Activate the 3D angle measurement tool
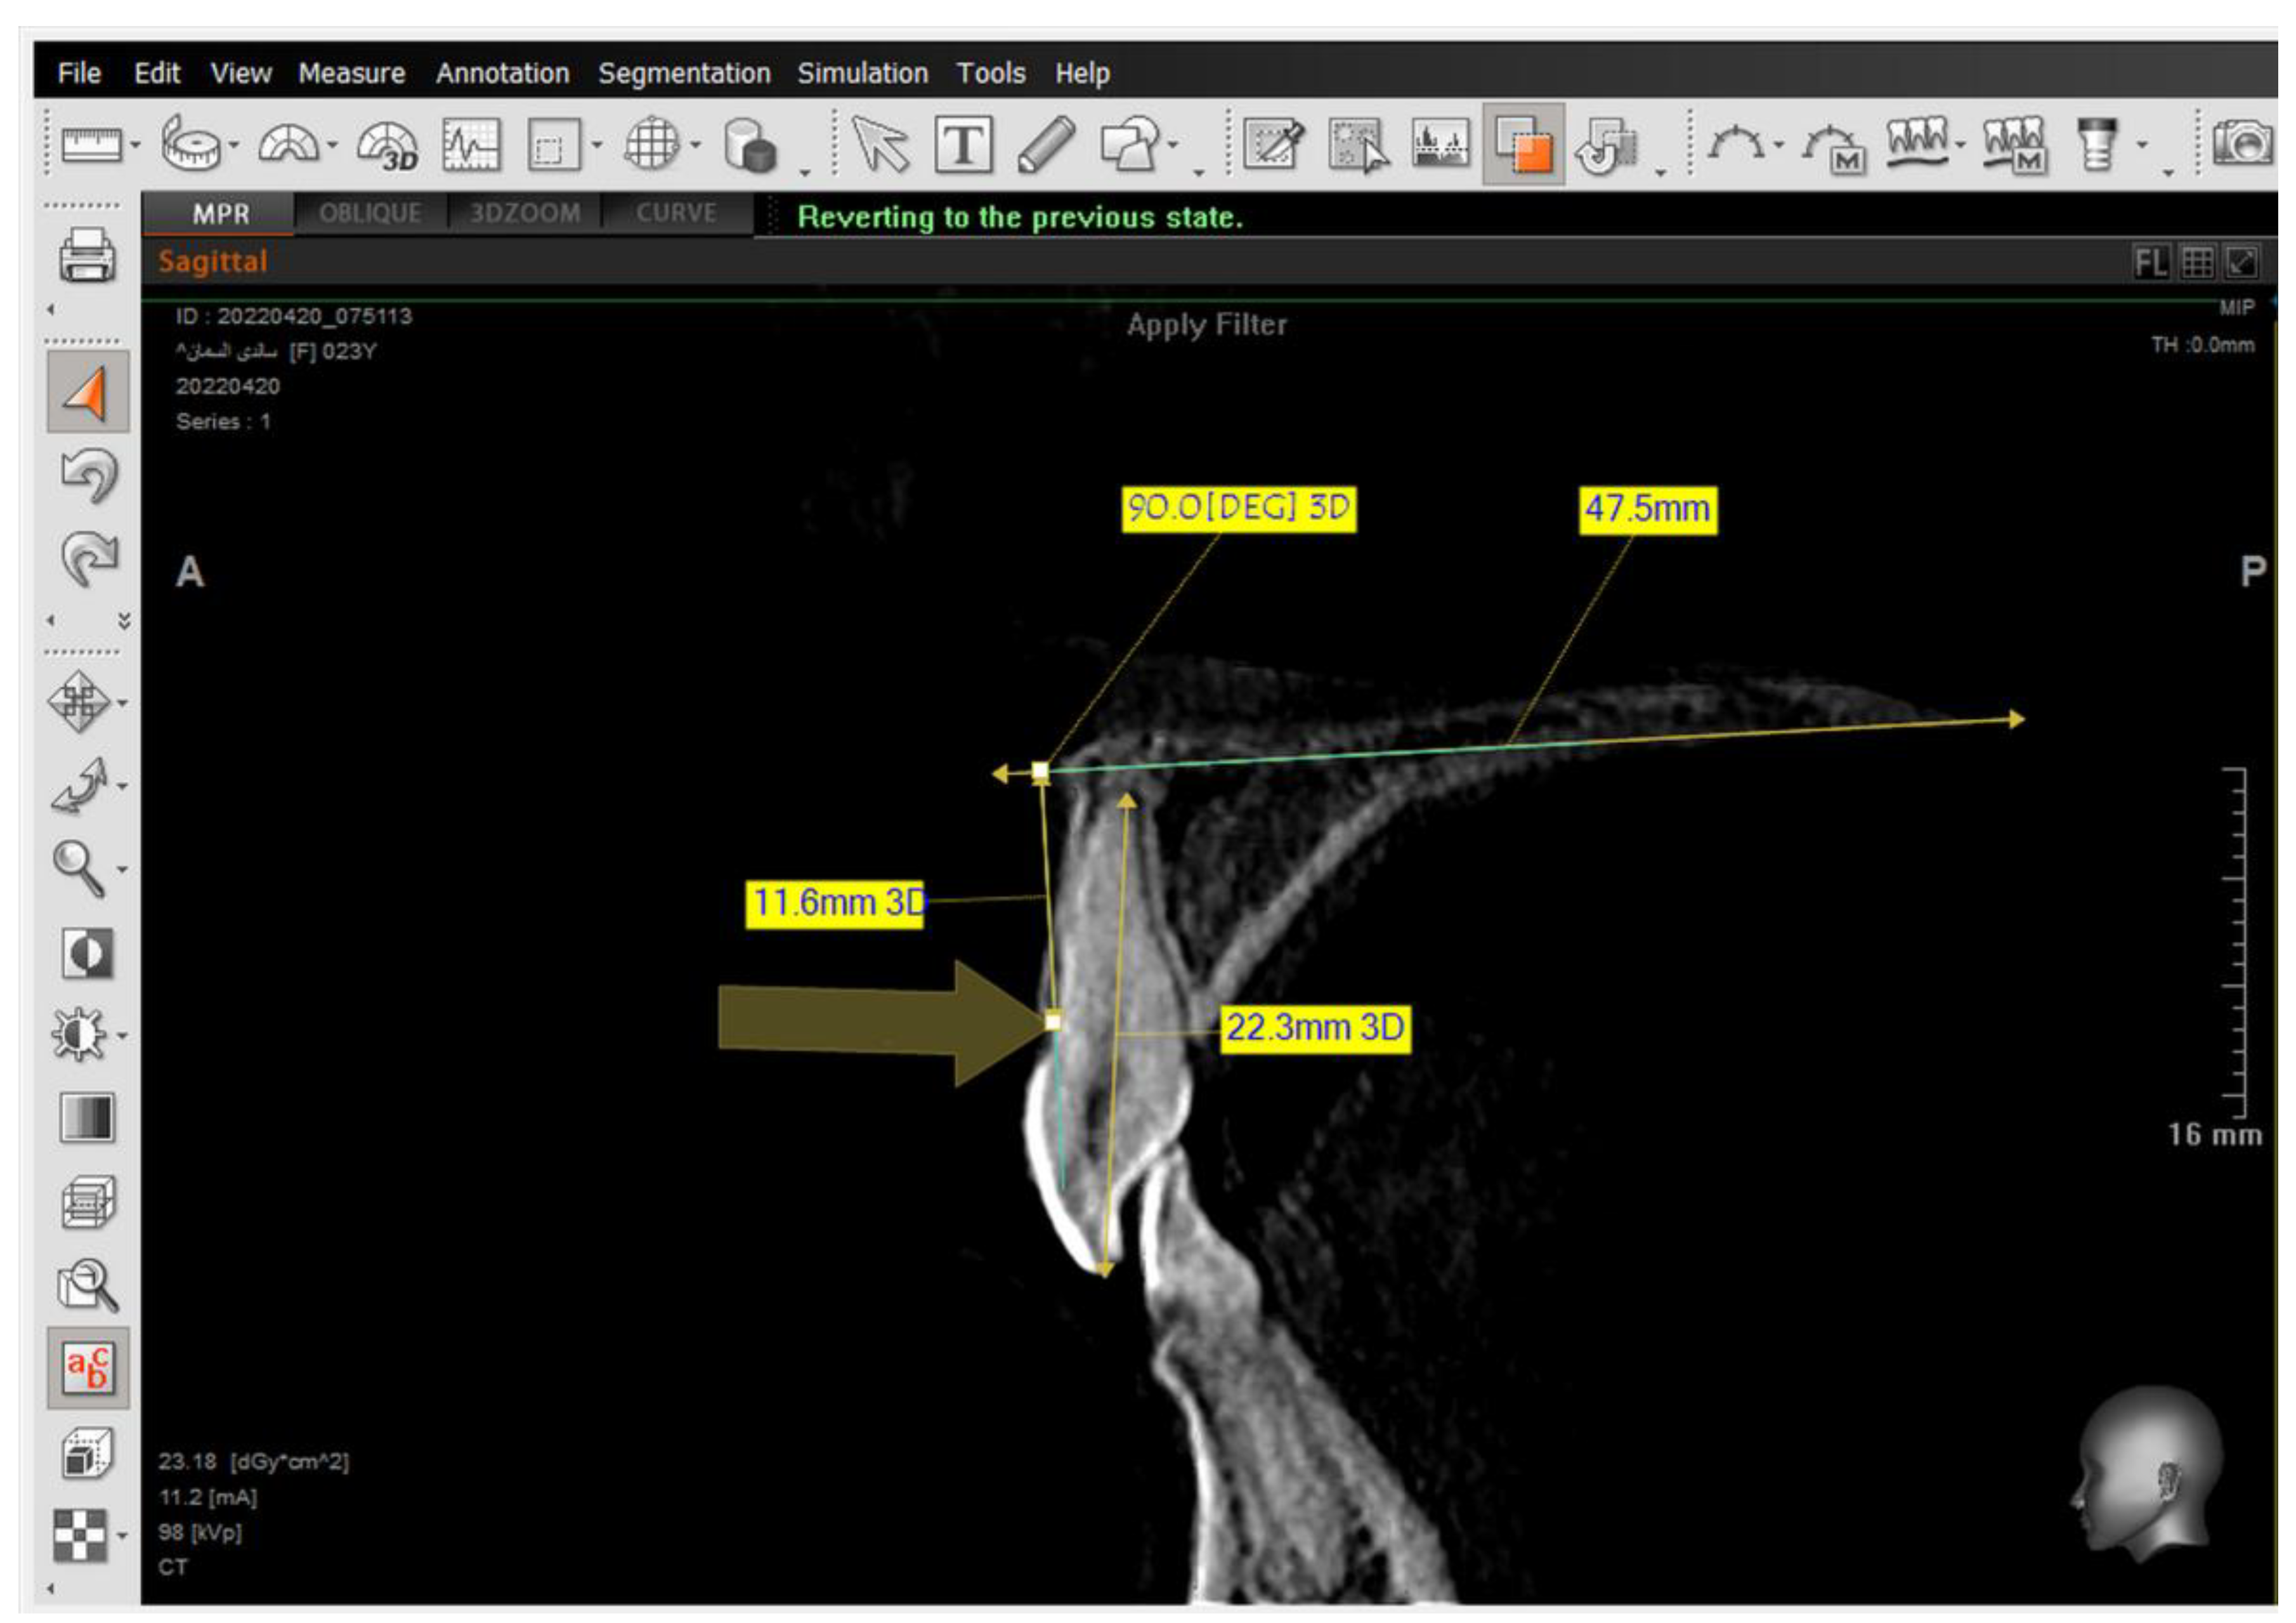Viewport: 2296px width, 1623px height. pyautogui.click(x=388, y=146)
